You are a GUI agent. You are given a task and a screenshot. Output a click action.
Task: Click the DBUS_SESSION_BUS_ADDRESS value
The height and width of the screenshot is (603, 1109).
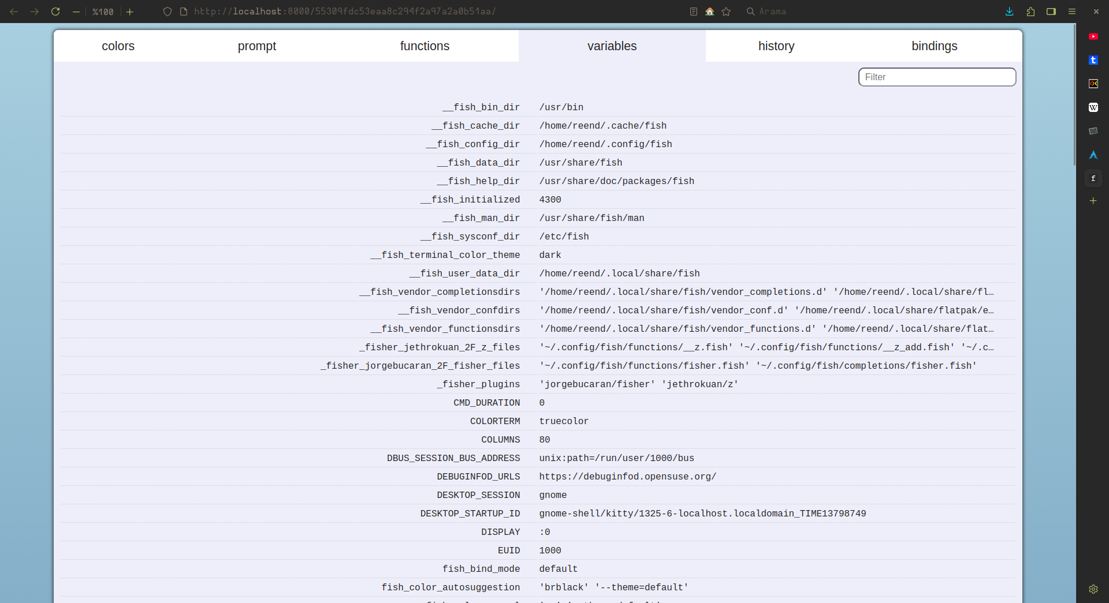(617, 458)
